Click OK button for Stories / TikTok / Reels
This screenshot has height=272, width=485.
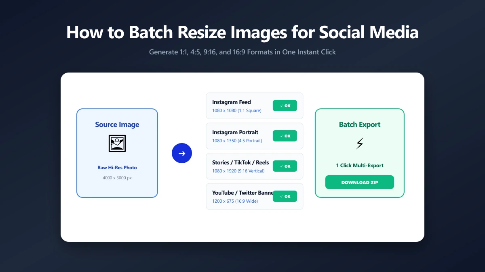(285, 166)
